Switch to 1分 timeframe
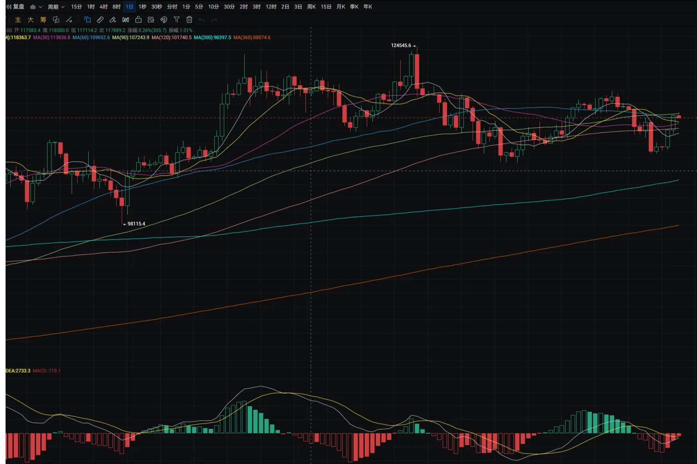This screenshot has height=464, width=697. (186, 7)
